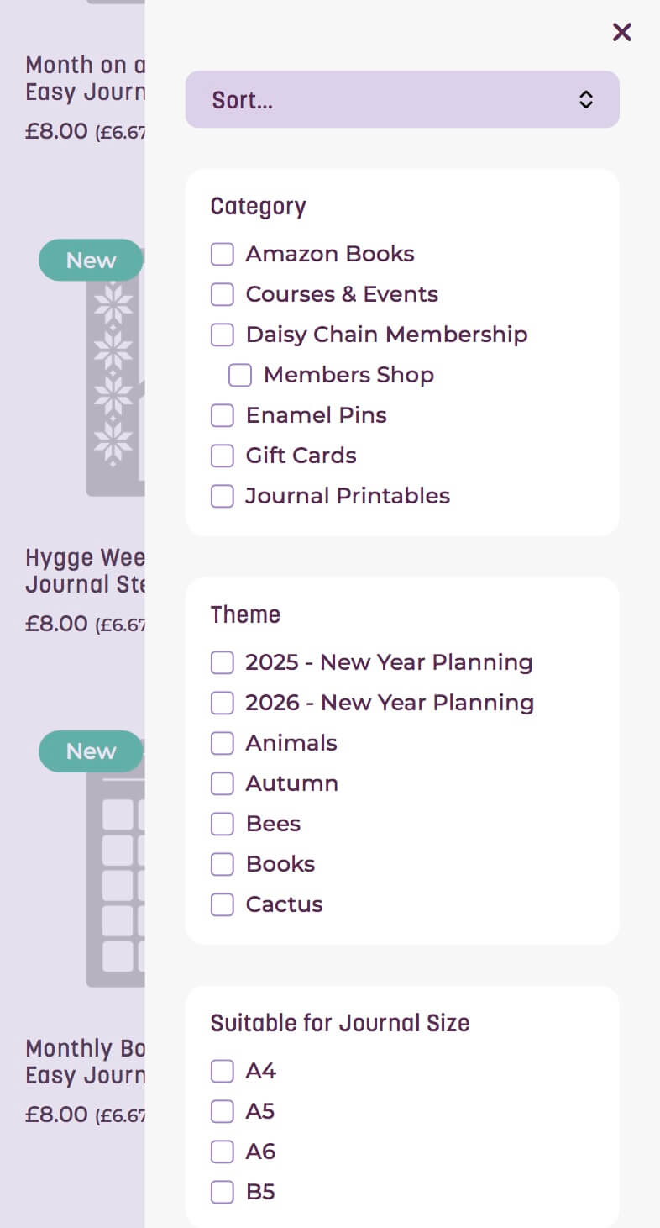This screenshot has height=1228, width=660.
Task: Enable Daisy Chain Membership filter
Action: [x=223, y=335]
